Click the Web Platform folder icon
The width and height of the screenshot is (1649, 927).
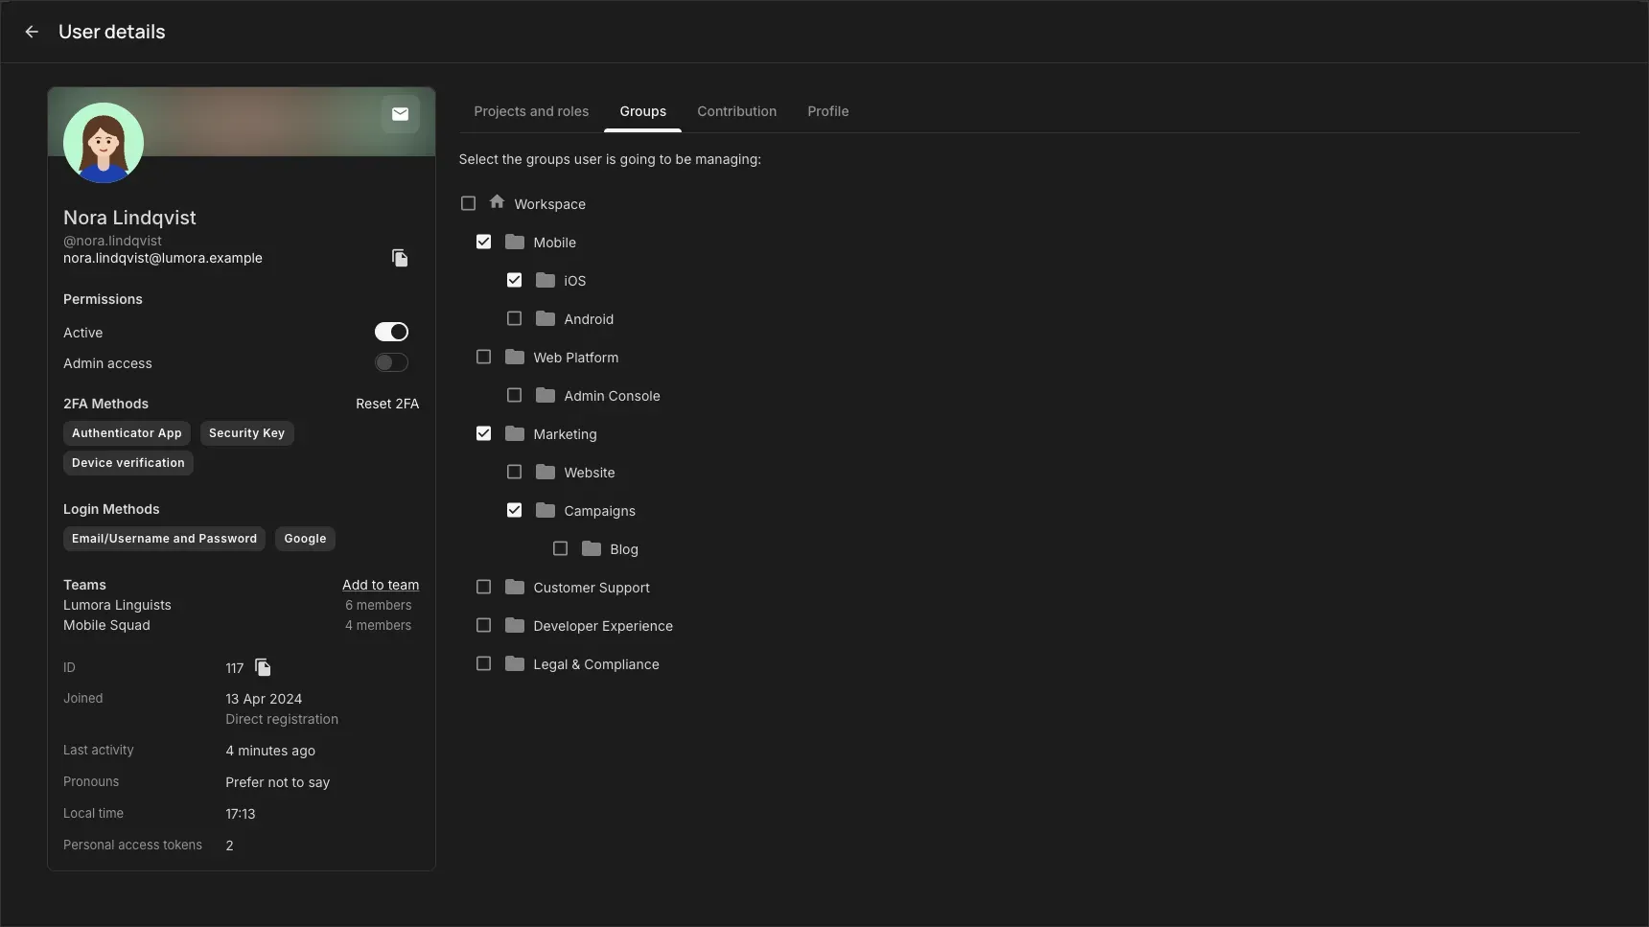coord(515,357)
